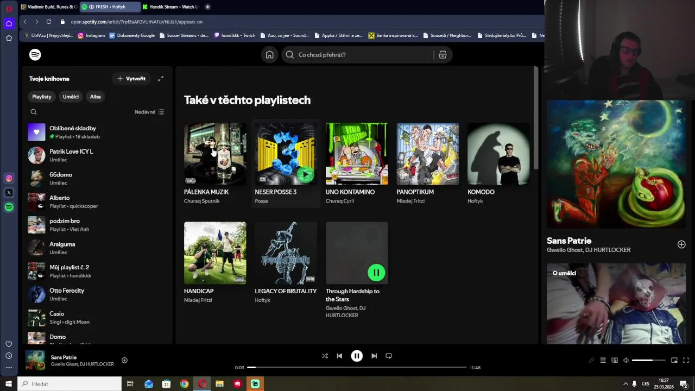Open Opera sidebar bookmarks star icon
Viewport: 695px width, 391px height.
point(9,38)
